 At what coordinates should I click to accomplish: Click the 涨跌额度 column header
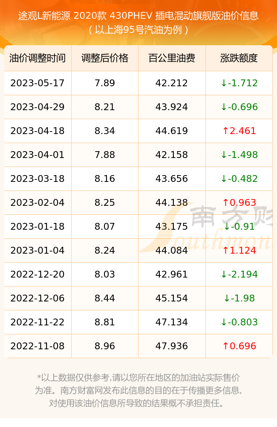[x=239, y=58]
